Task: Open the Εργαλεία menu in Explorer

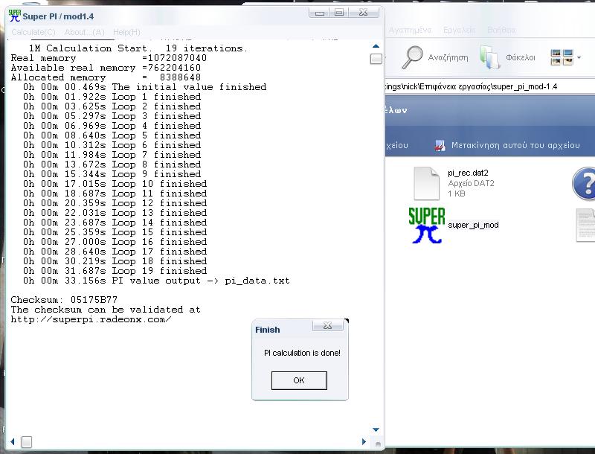Action: pyautogui.click(x=459, y=30)
